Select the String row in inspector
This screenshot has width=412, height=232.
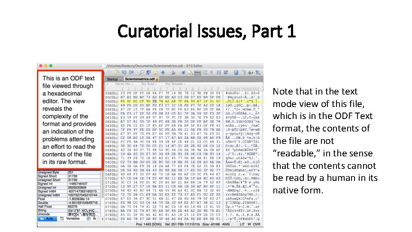pos(69,211)
